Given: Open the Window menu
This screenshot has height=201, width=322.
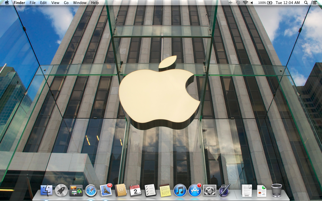Looking at the screenshot, I should point(80,3).
